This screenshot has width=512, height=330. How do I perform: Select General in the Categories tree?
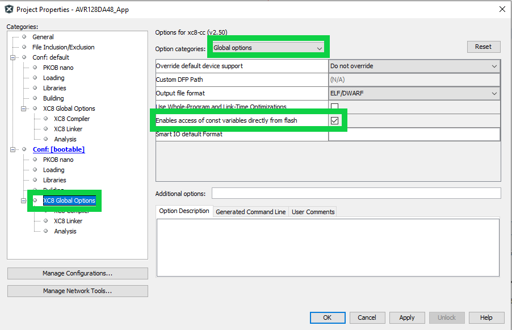coord(43,37)
